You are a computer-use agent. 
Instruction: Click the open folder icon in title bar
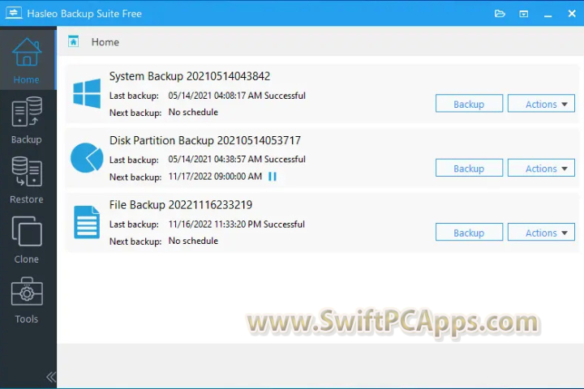500,14
